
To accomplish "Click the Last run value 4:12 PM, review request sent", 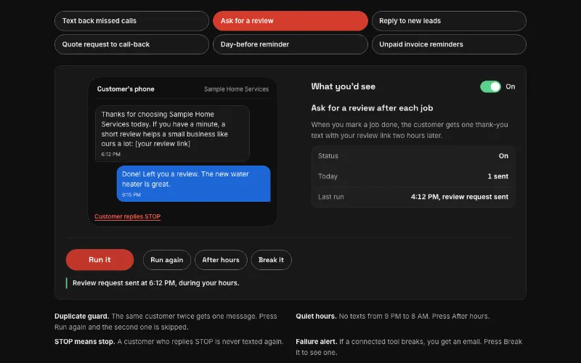I will [460, 197].
